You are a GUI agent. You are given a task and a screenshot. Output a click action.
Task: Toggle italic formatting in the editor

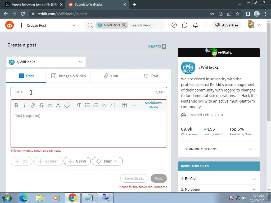(25, 105)
